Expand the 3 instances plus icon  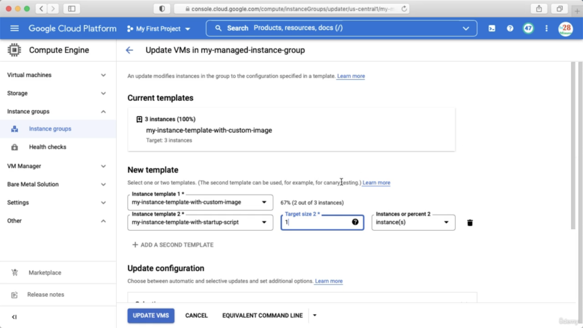[139, 119]
